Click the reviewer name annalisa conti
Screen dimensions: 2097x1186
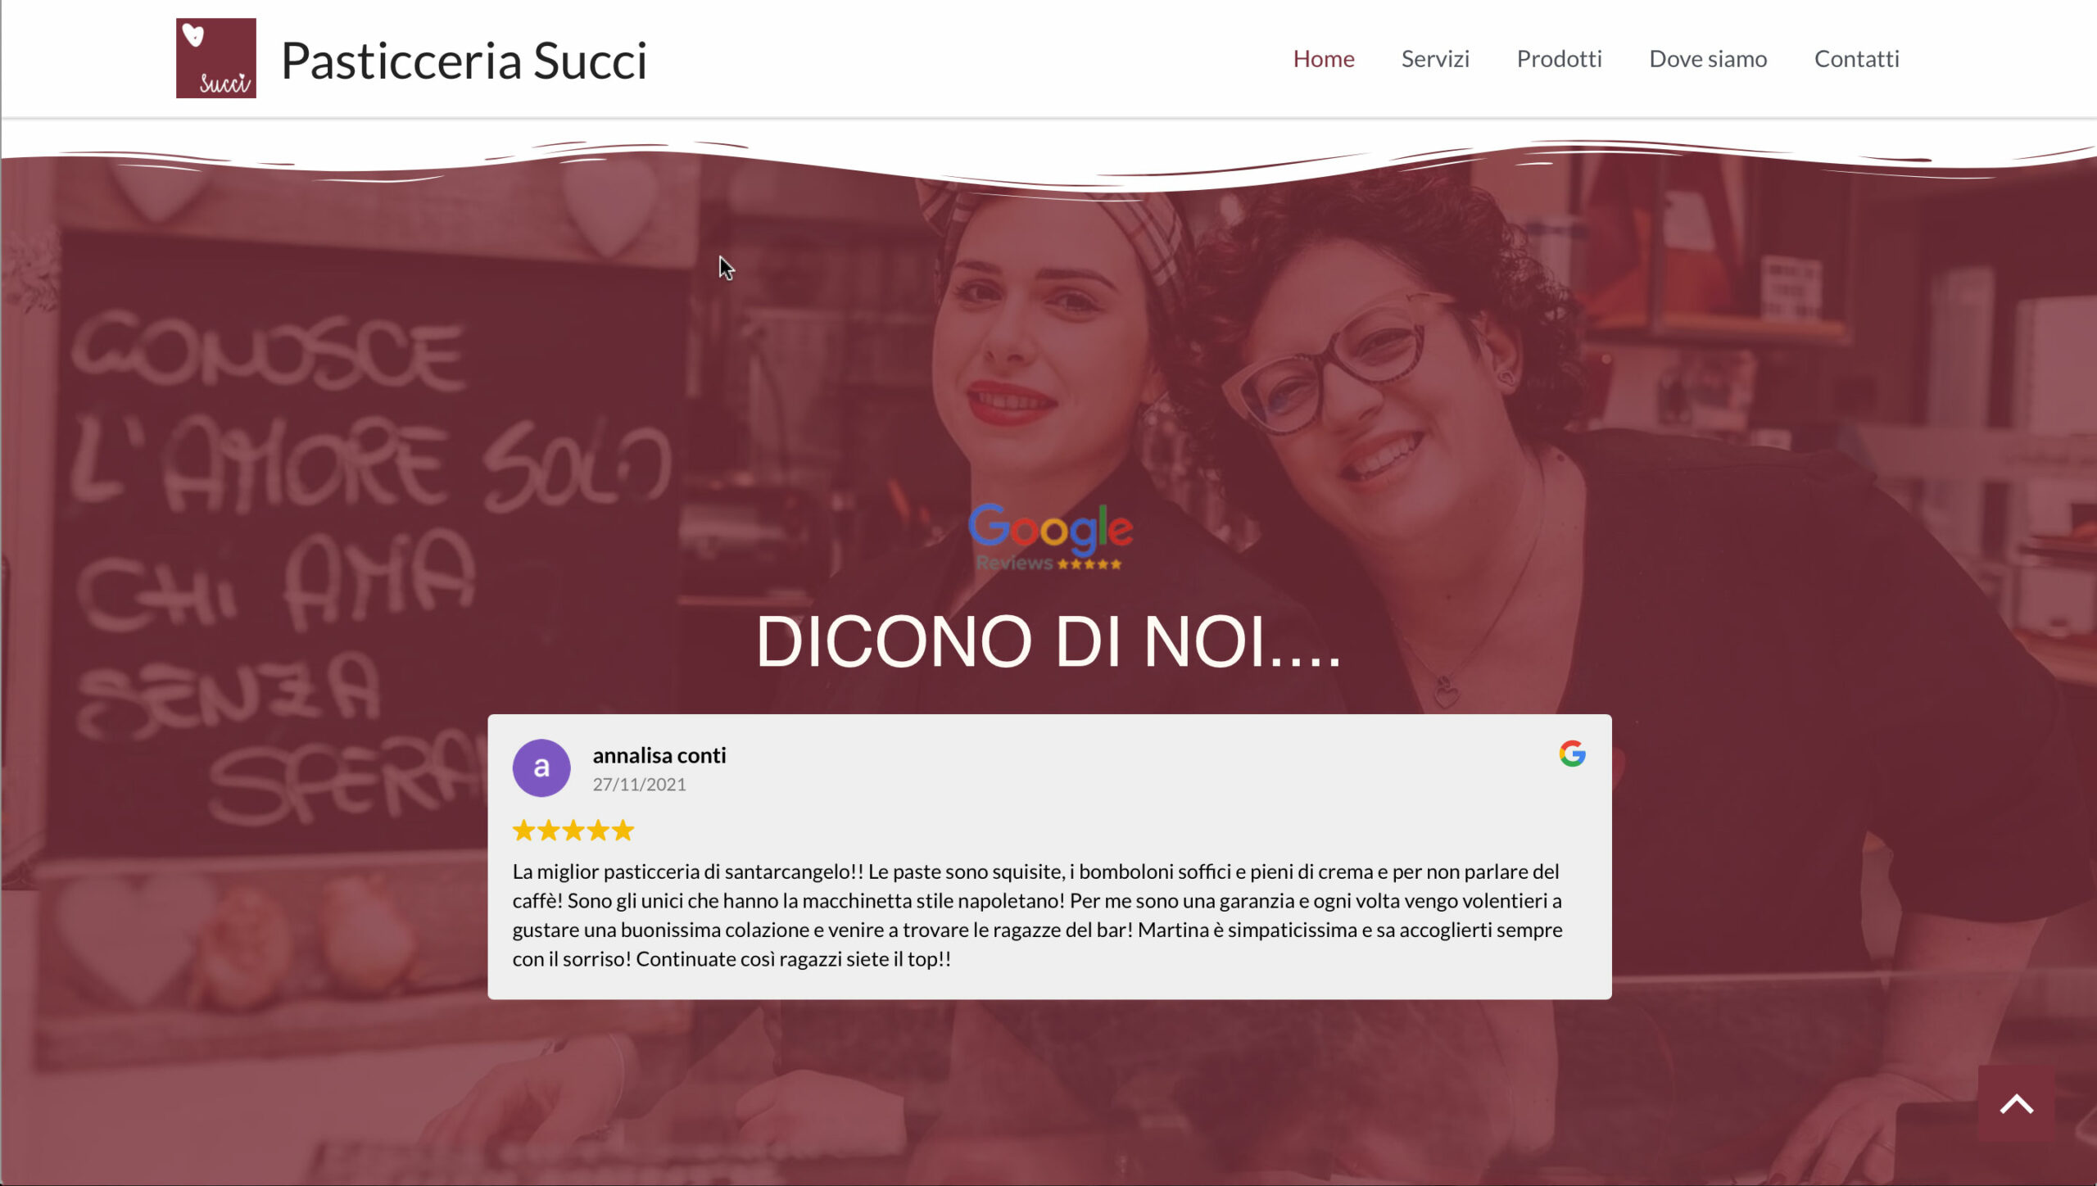pyautogui.click(x=659, y=755)
